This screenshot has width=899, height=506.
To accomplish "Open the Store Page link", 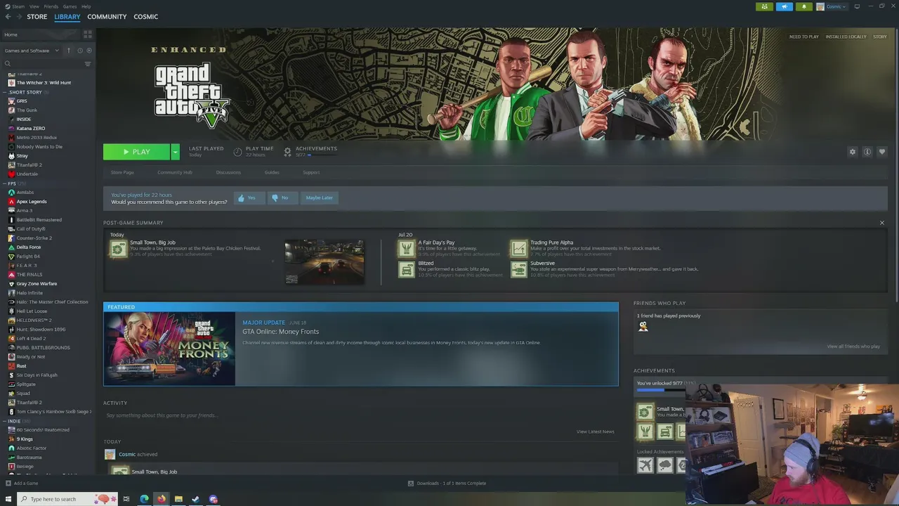I will (x=122, y=172).
